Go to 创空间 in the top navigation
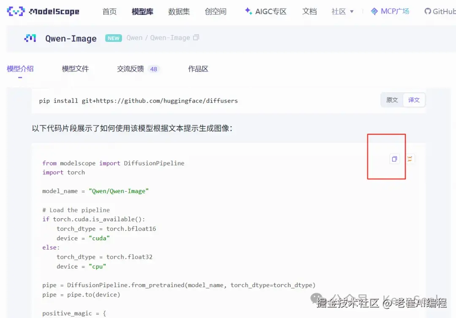Image resolution: width=456 pixels, height=318 pixels. point(216,11)
